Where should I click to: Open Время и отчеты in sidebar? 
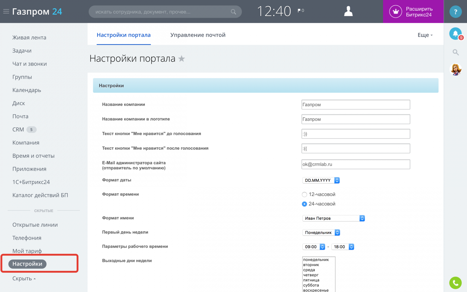click(x=33, y=156)
